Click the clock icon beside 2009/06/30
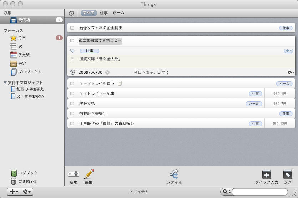 tap(72, 72)
